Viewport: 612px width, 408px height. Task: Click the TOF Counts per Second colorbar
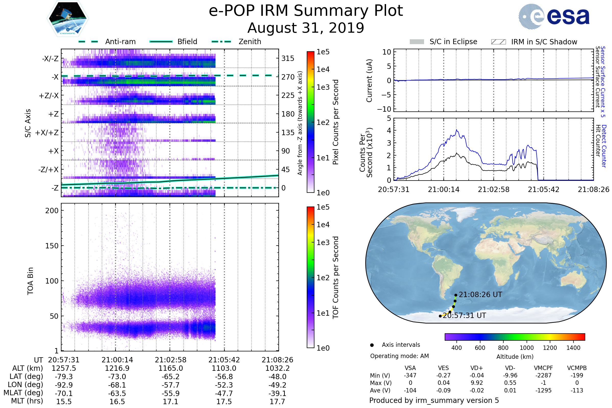pos(310,277)
